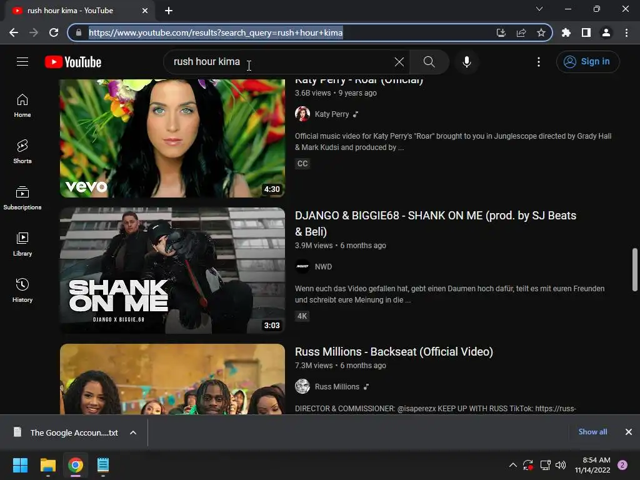Viewport: 640px width, 480px height.
Task: Open tab search dropdown arrow
Action: point(539,9)
